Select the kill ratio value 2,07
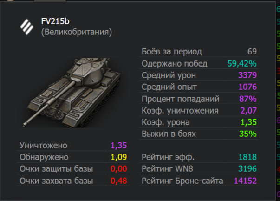Screen dimensions: 280x201 248,111
